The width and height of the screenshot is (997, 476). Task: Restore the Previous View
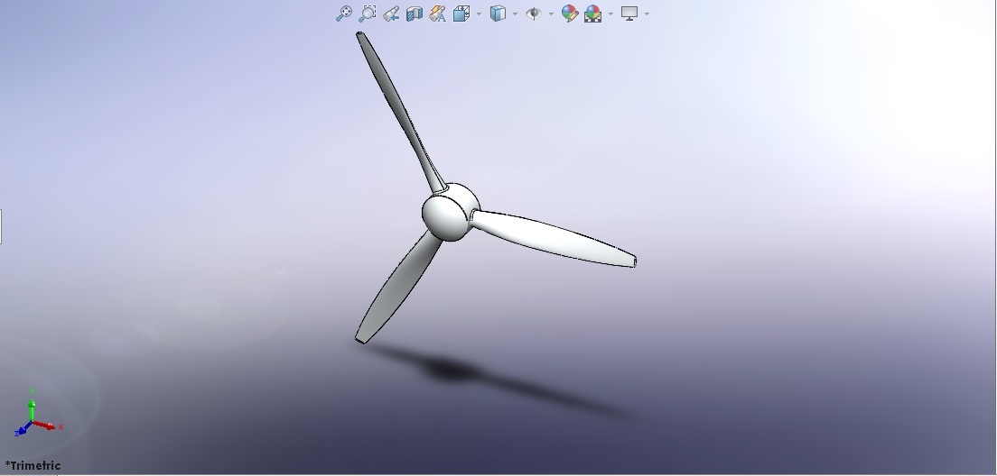[391, 14]
